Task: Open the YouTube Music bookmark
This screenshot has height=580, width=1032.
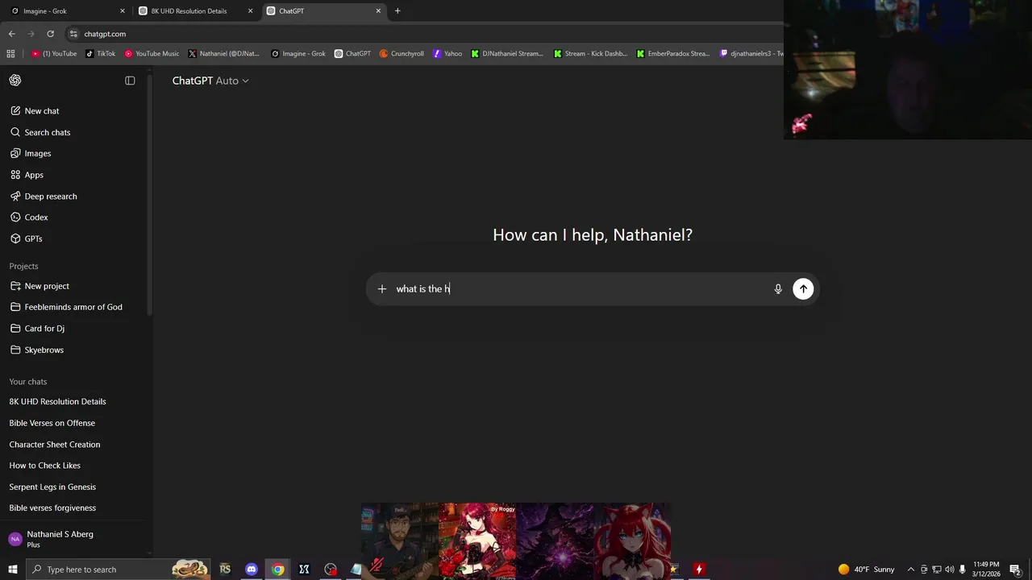Action: tap(152, 54)
